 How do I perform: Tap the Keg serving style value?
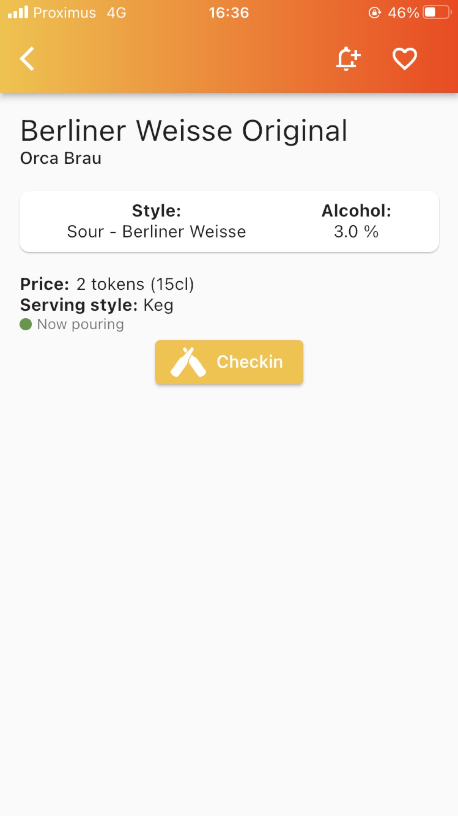(159, 305)
